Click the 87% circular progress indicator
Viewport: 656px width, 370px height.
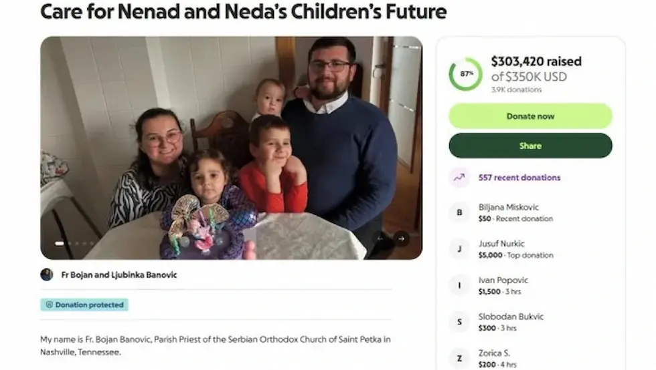465,74
